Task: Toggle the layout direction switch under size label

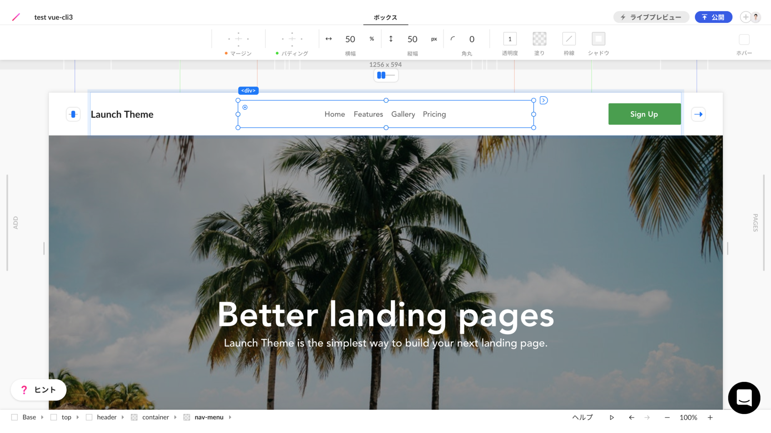Action: (386, 75)
